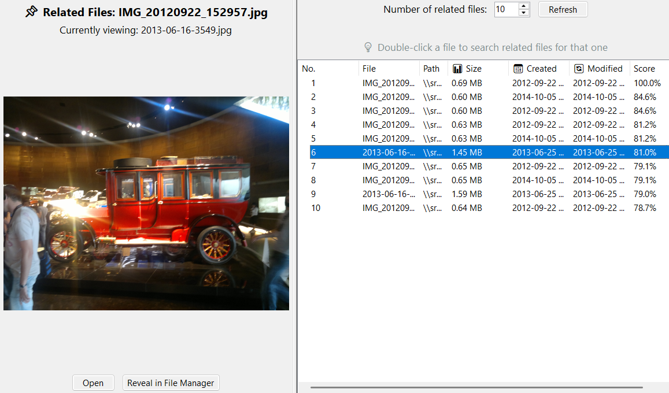Decrease number of related files with down arrow
The image size is (669, 393).
tap(523, 13)
